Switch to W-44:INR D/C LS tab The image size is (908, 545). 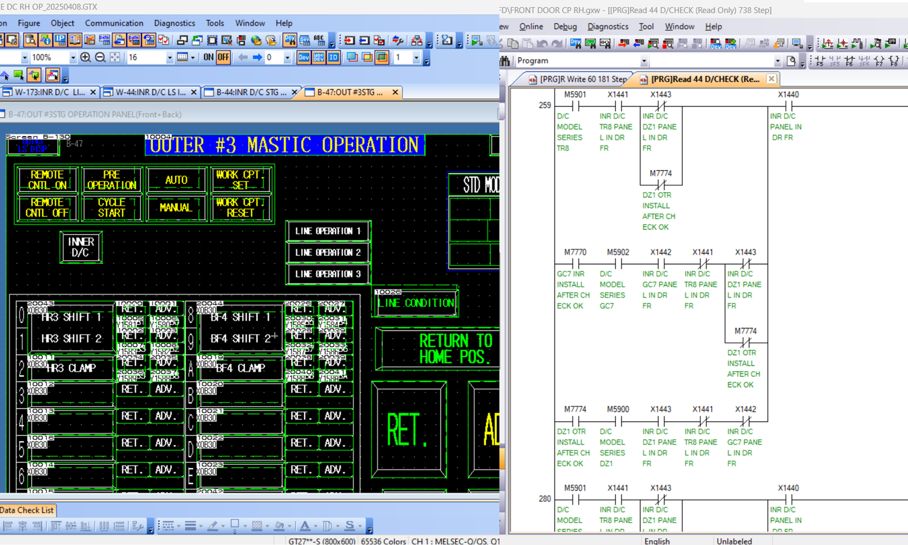[x=150, y=92]
